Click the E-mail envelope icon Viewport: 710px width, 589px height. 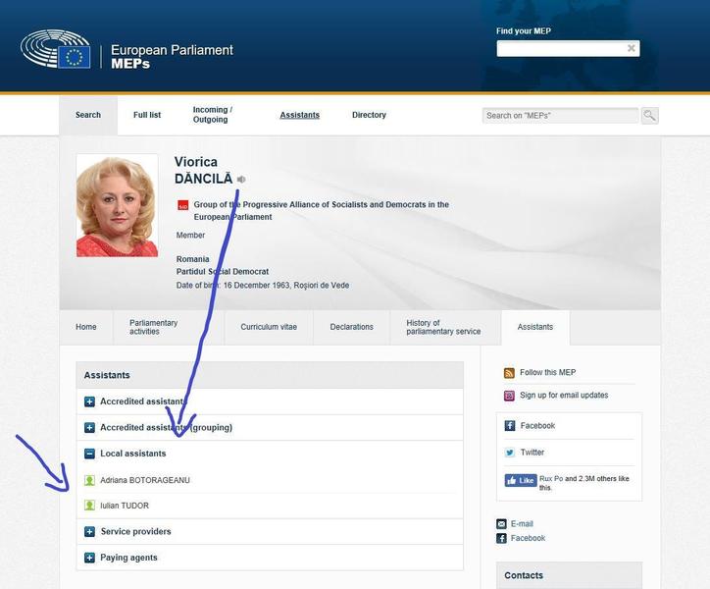click(501, 524)
